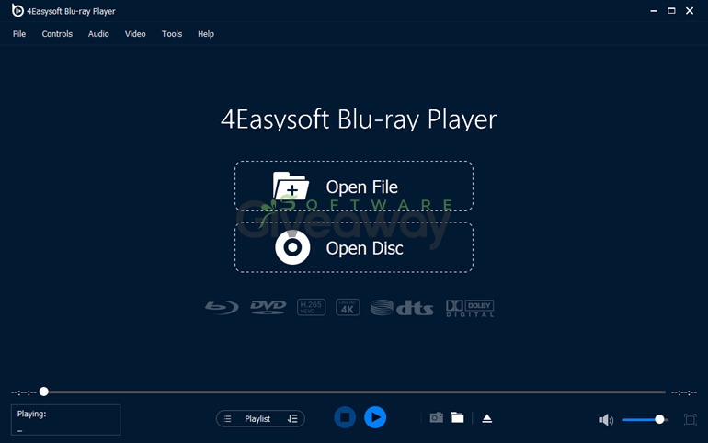Open the Help menu
Viewport: 708px width, 443px height.
(205, 34)
